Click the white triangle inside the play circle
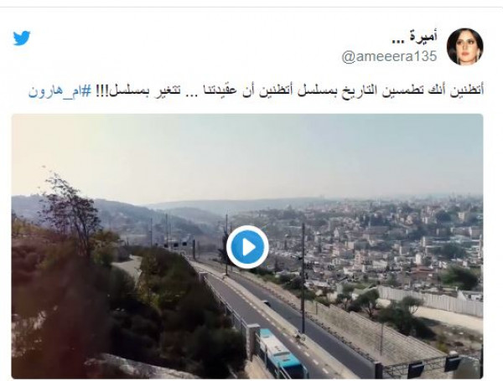503x381 pixels. 248,247
